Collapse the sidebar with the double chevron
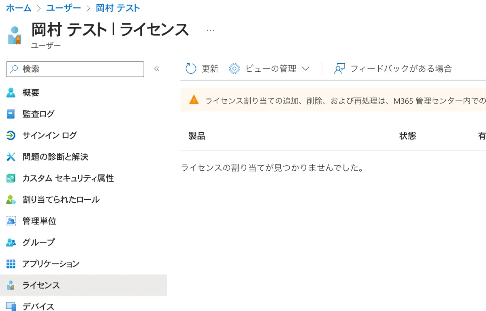This screenshot has height=311, width=486. tap(157, 69)
